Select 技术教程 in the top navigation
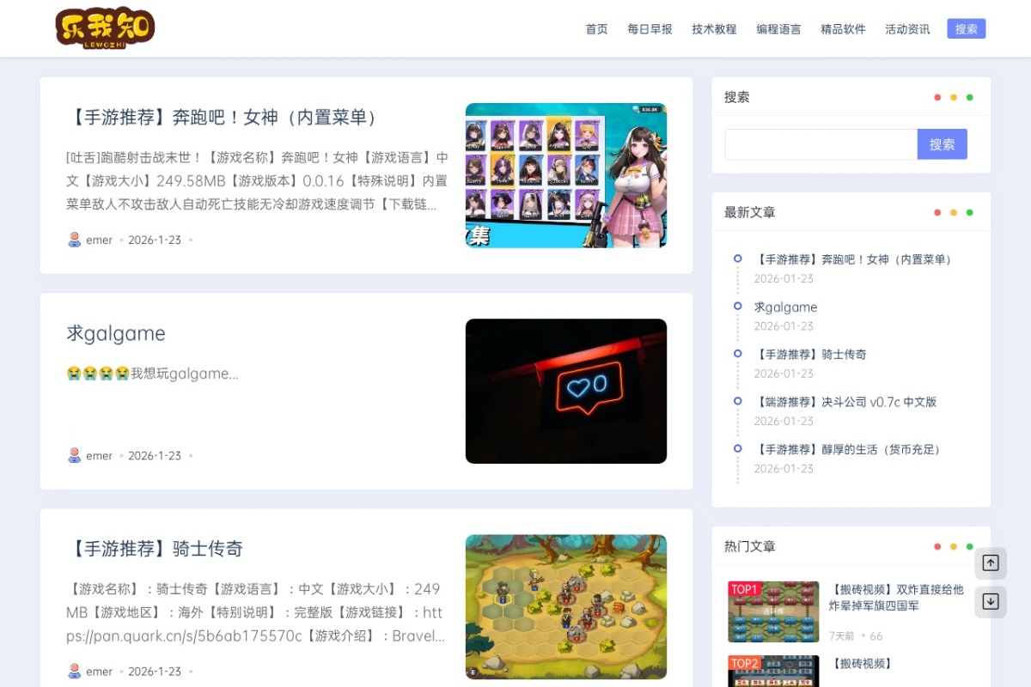This screenshot has height=687, width=1031. tap(714, 28)
